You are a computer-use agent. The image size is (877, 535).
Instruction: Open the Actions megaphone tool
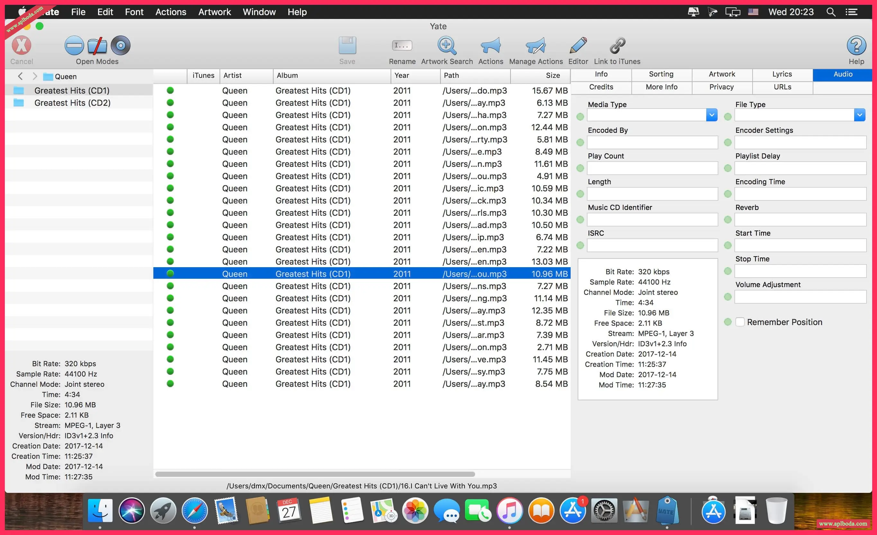pyautogui.click(x=491, y=46)
